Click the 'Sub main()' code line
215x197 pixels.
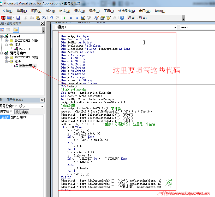pyautogui.click(x=69, y=87)
